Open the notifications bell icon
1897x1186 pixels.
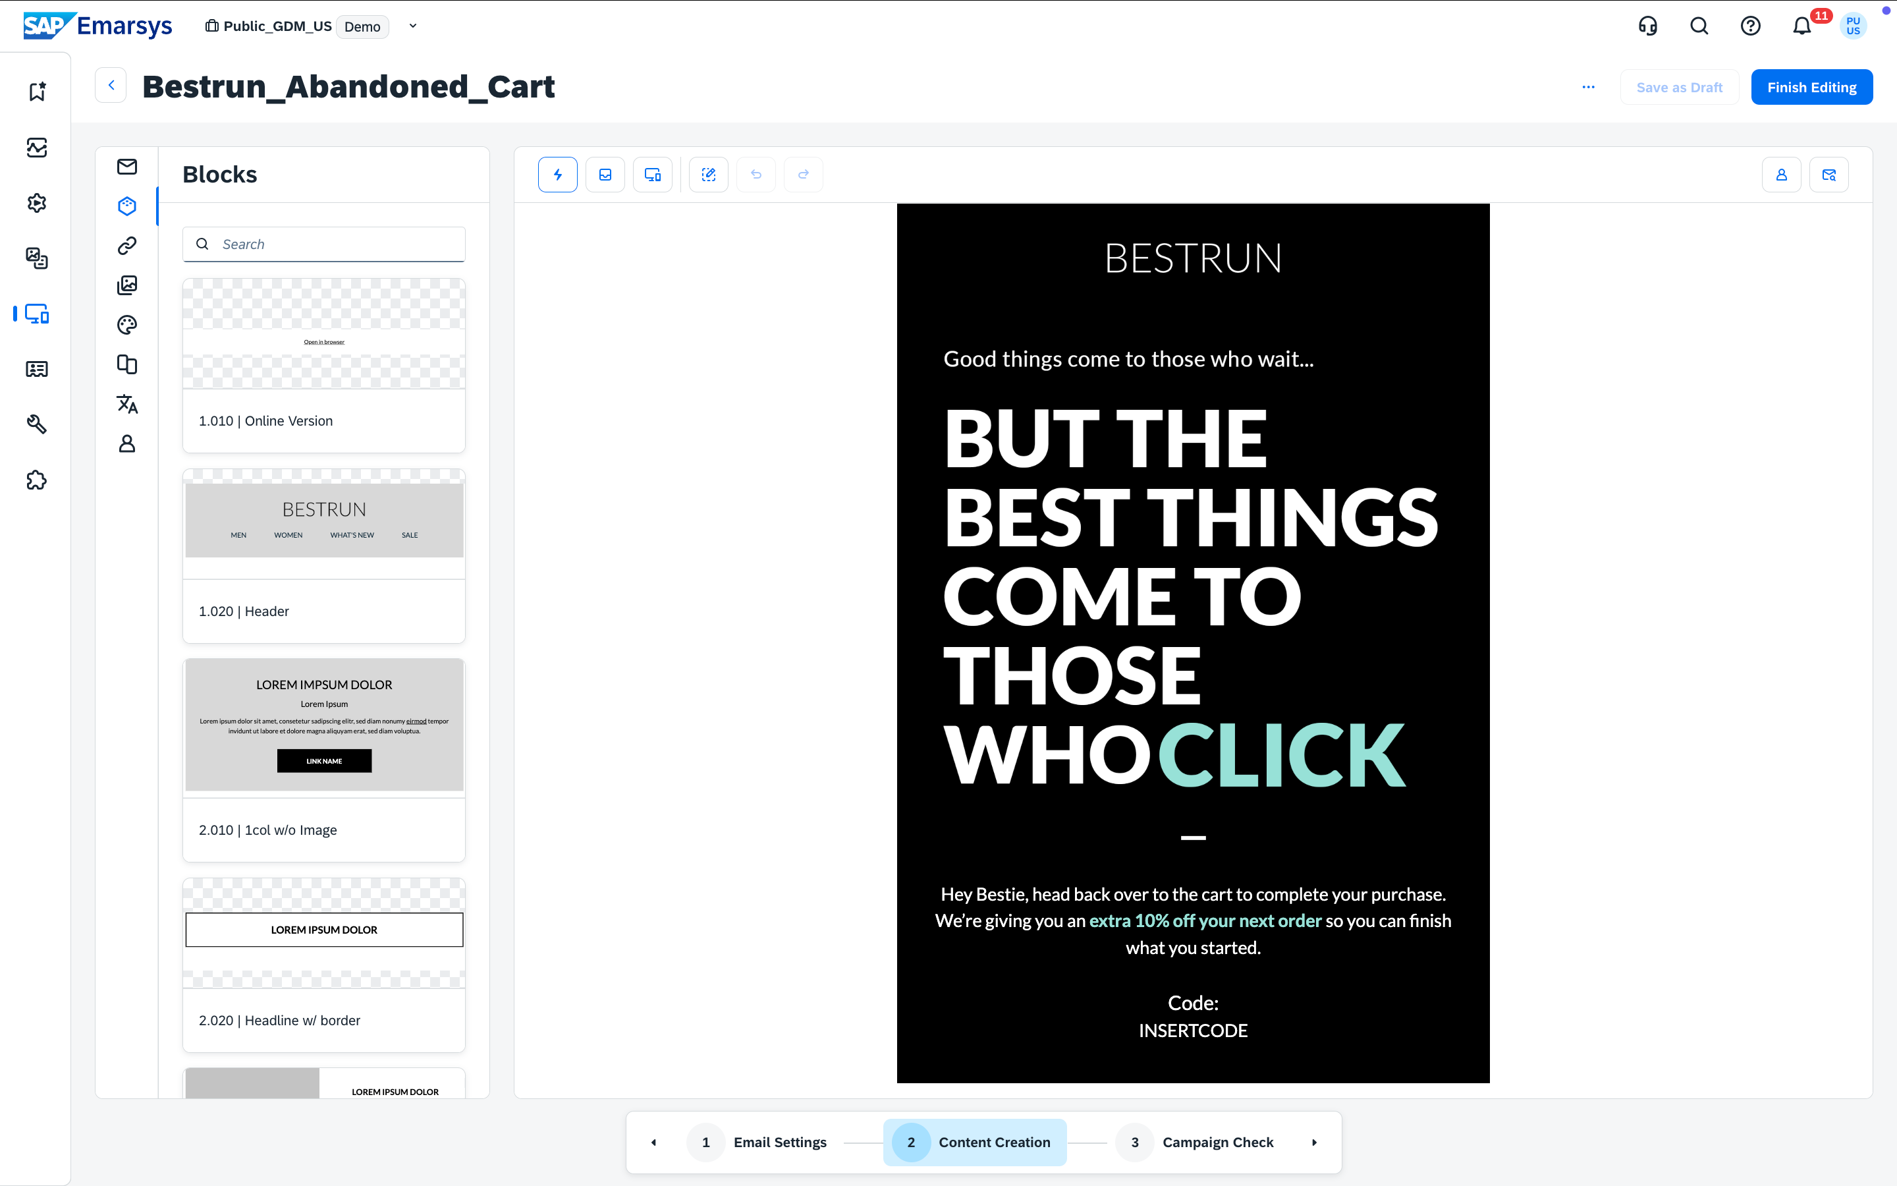pos(1801,26)
